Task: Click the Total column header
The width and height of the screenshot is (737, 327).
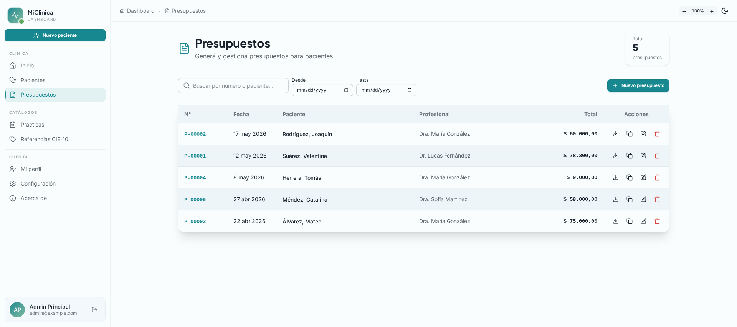Action: pyautogui.click(x=591, y=114)
